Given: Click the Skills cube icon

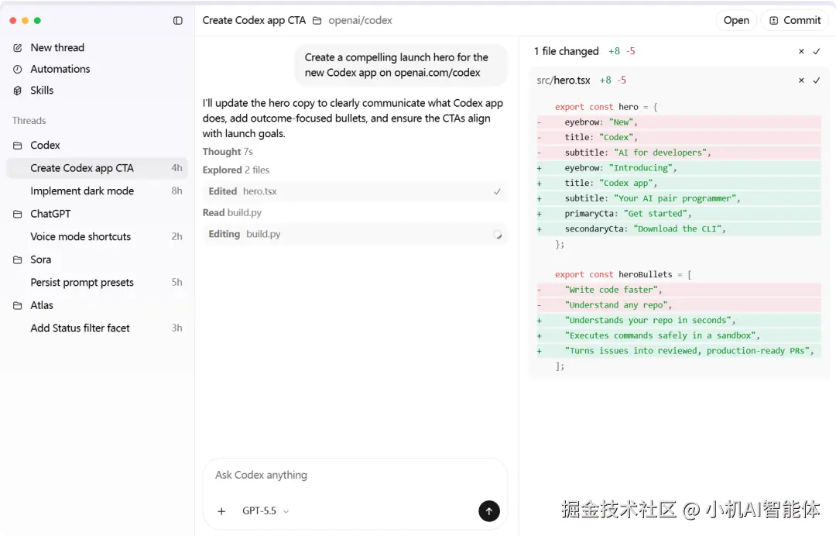Looking at the screenshot, I should 18,91.
